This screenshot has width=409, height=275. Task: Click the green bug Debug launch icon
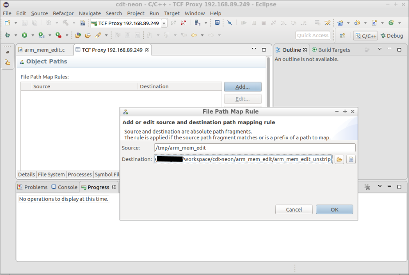[x=8, y=35]
